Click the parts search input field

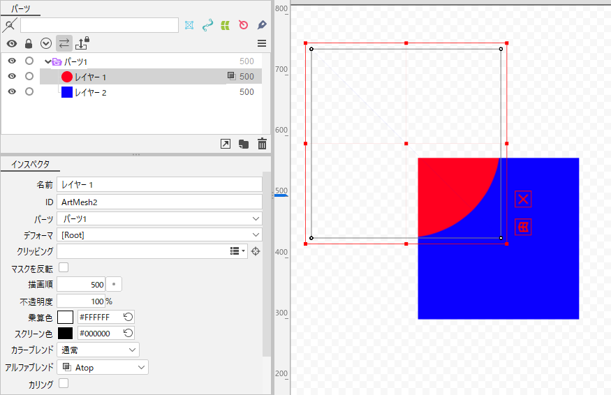pyautogui.click(x=99, y=25)
